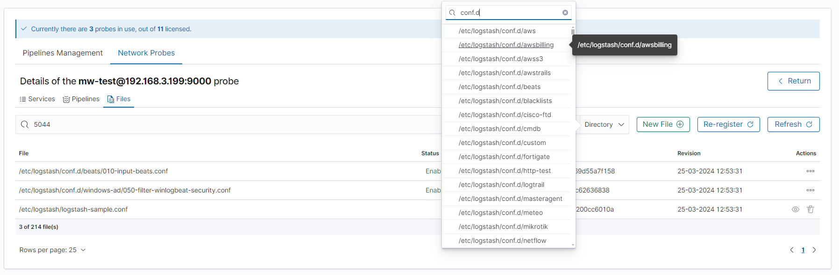Return to the probes list
The width and height of the screenshot is (839, 275).
pyautogui.click(x=793, y=81)
